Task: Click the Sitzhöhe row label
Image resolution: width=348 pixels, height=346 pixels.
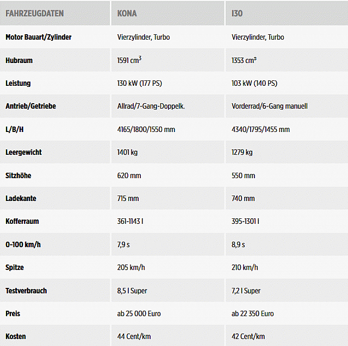Action: (x=18, y=175)
